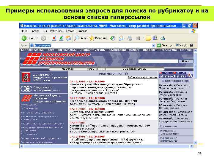Viewport: 214px width, 160px height.
Task: Click the Добавить мероприятие link
Action: pyautogui.click(x=142, y=77)
